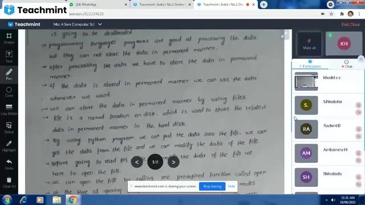Click the AM avatar of Ambamma H
365x205 pixels.
click(306, 153)
